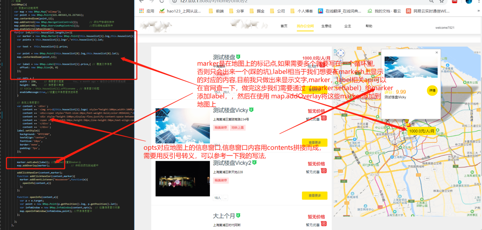Click the background "#FFE300" code line
This screenshot has height=230, width=482.
tap(35, 134)
